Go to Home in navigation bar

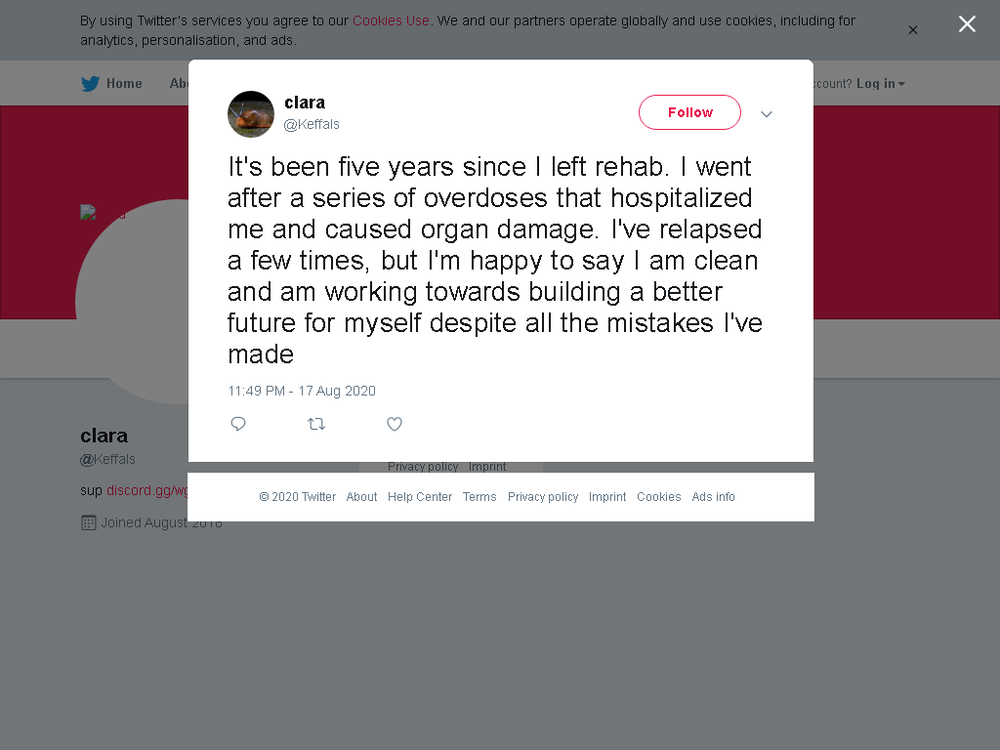(x=124, y=84)
